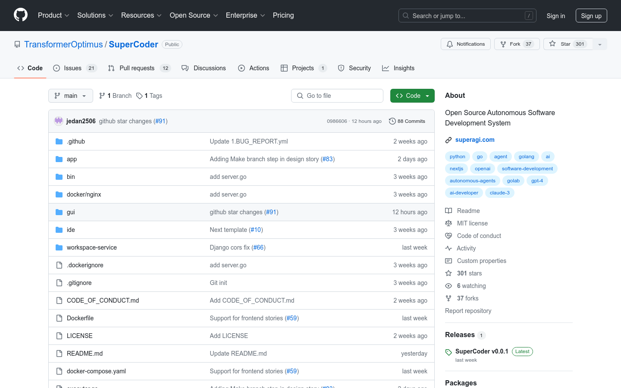Viewport: 621px width, 388px height.
Task: Open CODE_OF_CONDUCT.md file
Action: point(103,300)
